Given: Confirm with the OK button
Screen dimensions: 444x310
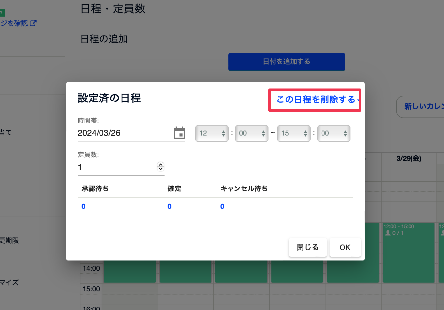Looking at the screenshot, I should (345, 247).
